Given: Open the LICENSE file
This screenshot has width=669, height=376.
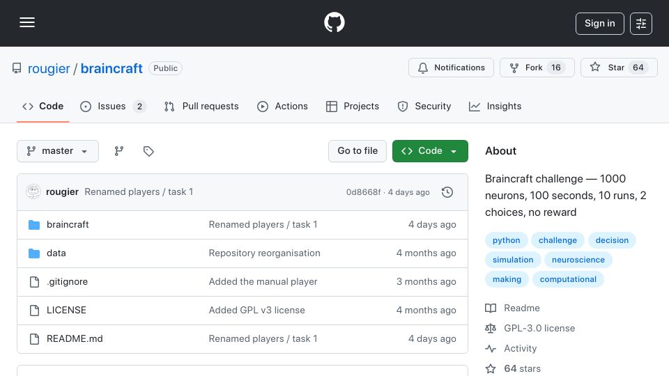Looking at the screenshot, I should click(66, 311).
